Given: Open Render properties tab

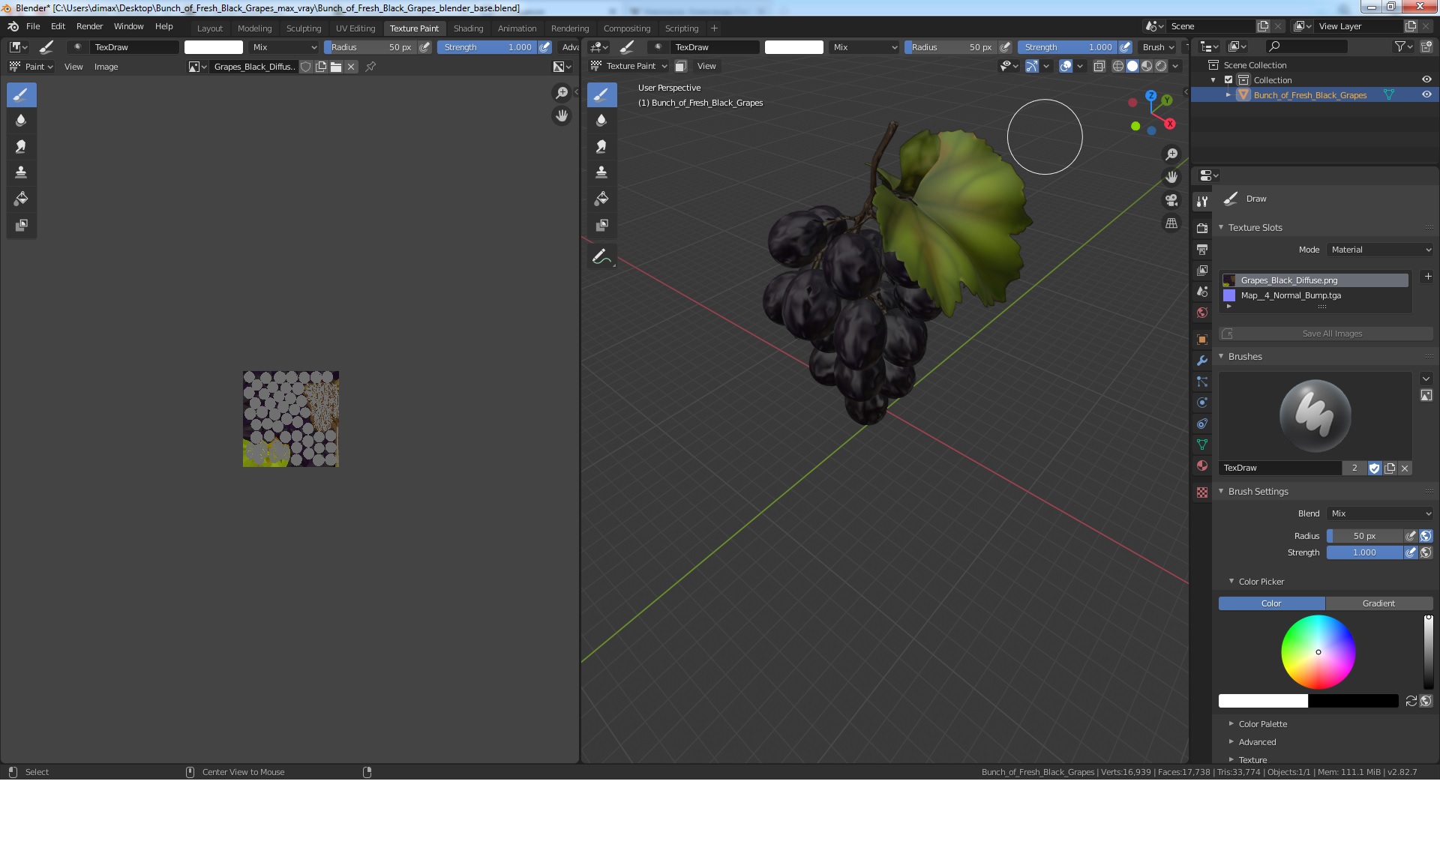Looking at the screenshot, I should click(1202, 228).
